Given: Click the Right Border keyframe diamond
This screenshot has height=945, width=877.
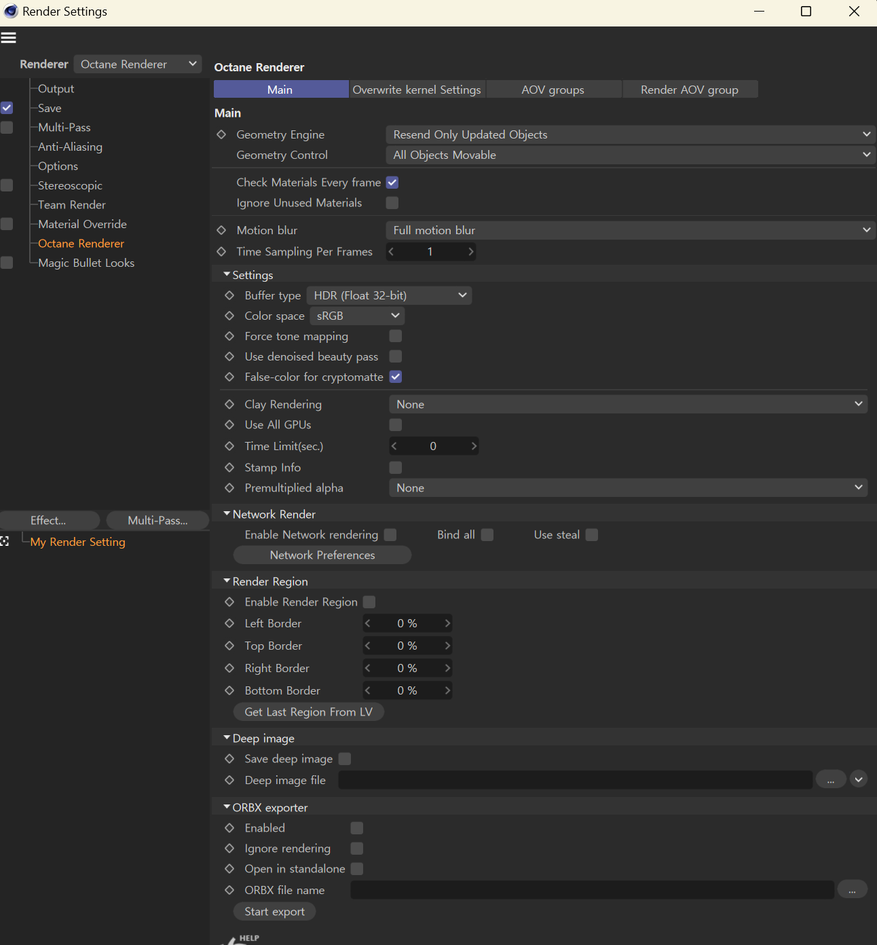Looking at the screenshot, I should click(229, 668).
